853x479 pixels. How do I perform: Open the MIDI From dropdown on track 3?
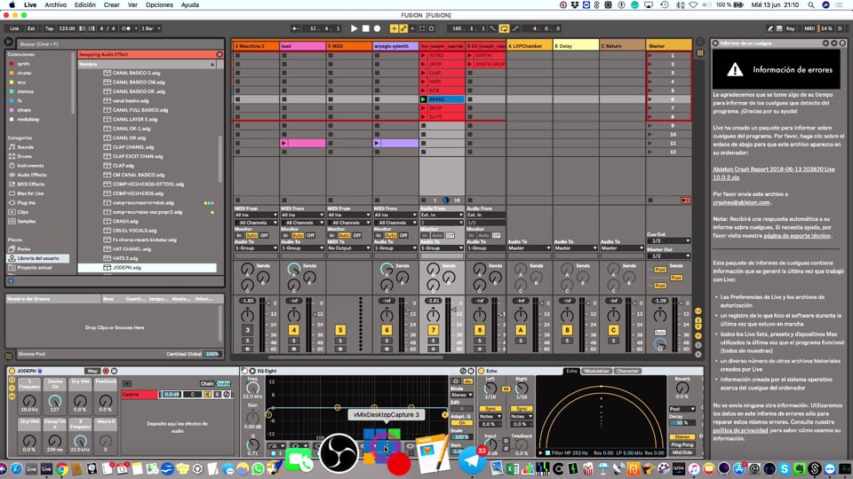click(256, 215)
